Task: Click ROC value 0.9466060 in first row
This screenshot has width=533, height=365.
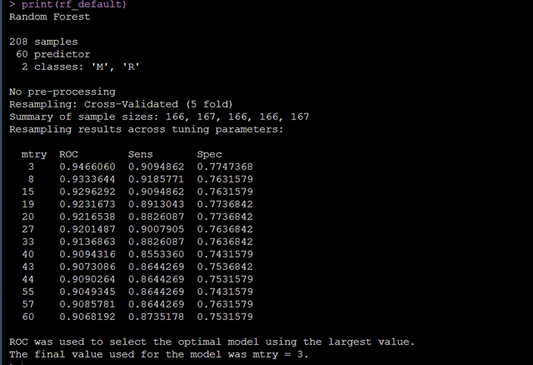Action: pos(87,167)
